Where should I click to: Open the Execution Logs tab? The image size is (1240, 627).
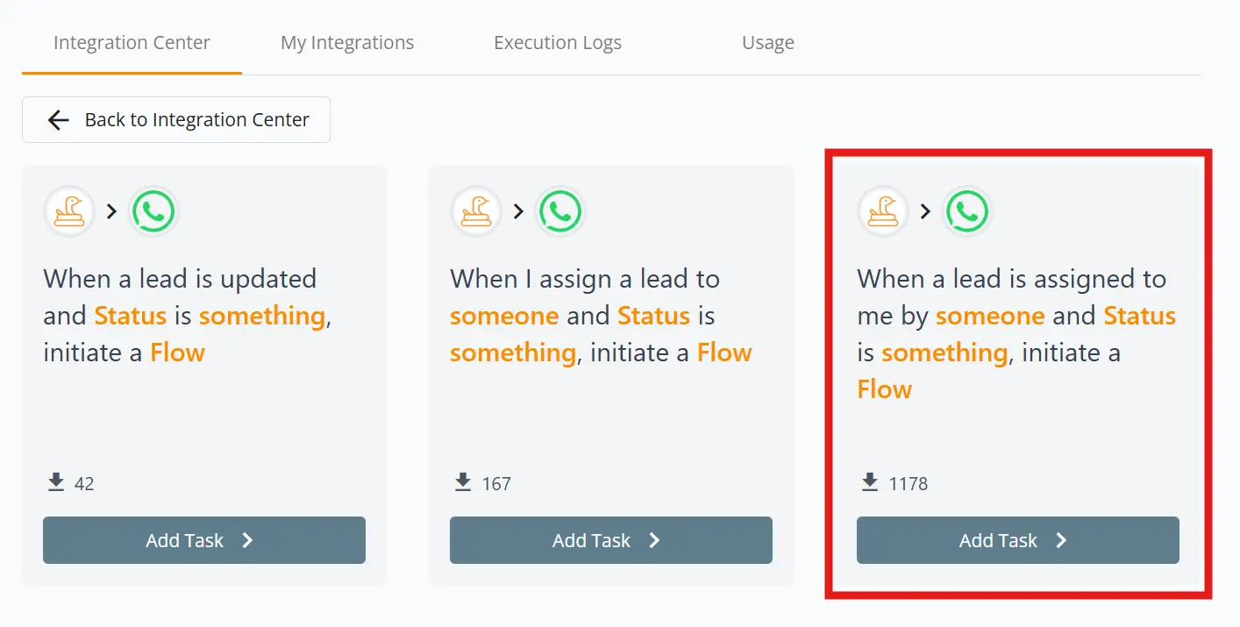(558, 41)
